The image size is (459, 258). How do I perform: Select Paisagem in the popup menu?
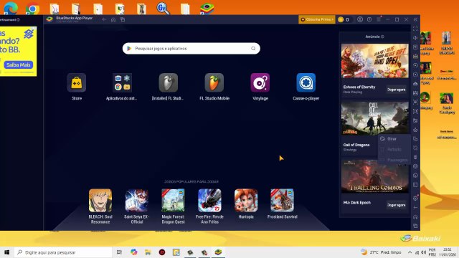click(x=397, y=160)
